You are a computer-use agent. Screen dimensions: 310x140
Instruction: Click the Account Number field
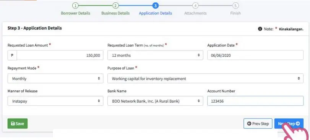tap(255, 101)
